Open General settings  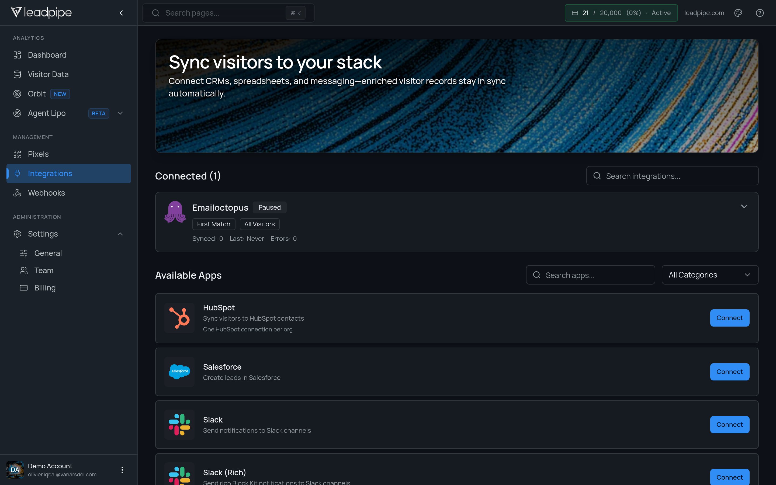coord(72,253)
